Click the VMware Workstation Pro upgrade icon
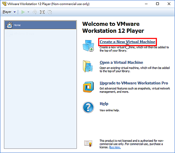The image size is (175, 153). pos(88,87)
